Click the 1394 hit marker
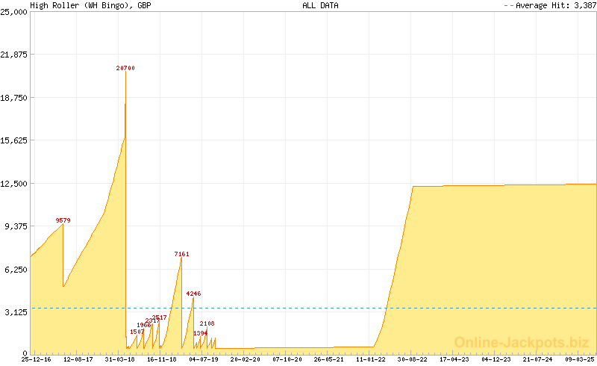The width and height of the screenshot is (597, 366). (200, 333)
